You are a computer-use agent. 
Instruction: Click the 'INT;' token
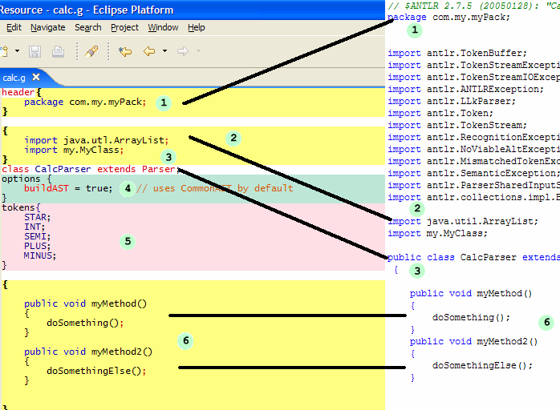click(x=34, y=227)
